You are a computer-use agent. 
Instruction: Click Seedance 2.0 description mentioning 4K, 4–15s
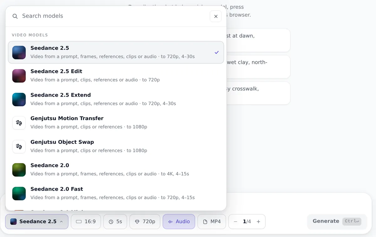110,174
